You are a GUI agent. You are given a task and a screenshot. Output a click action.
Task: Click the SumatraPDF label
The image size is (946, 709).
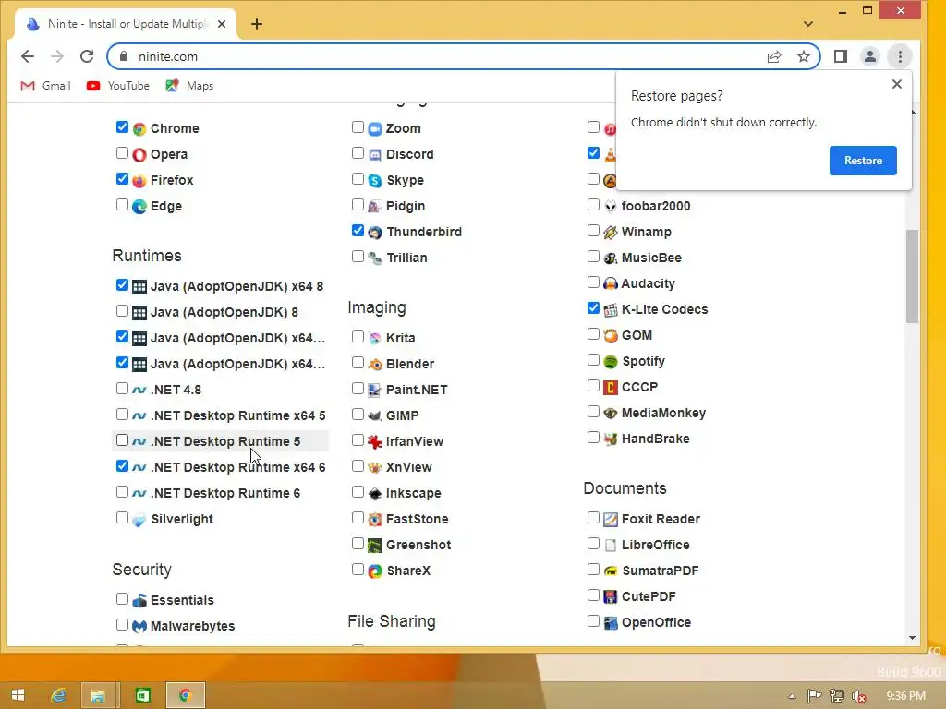660,571
